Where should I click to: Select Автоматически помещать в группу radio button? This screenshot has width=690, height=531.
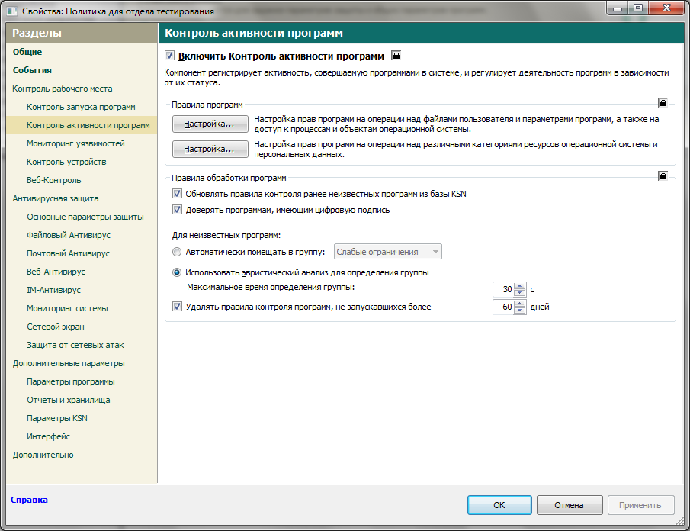[x=176, y=252]
